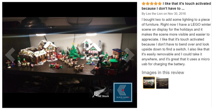Click the third orange rating star

point(152,3)
